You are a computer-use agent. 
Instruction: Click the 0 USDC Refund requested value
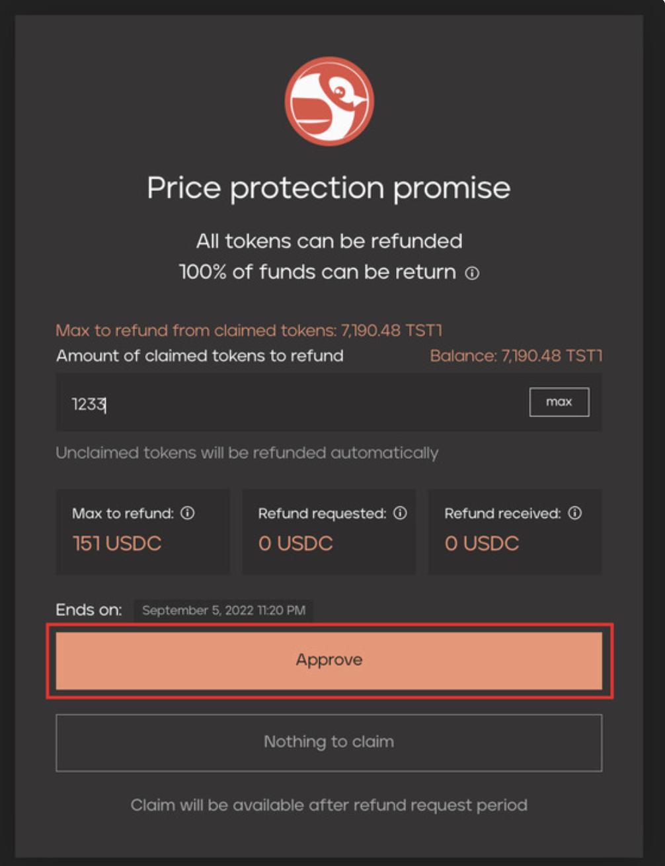295,543
